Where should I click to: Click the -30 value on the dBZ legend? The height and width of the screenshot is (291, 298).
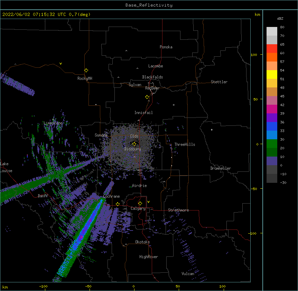click(x=283, y=183)
